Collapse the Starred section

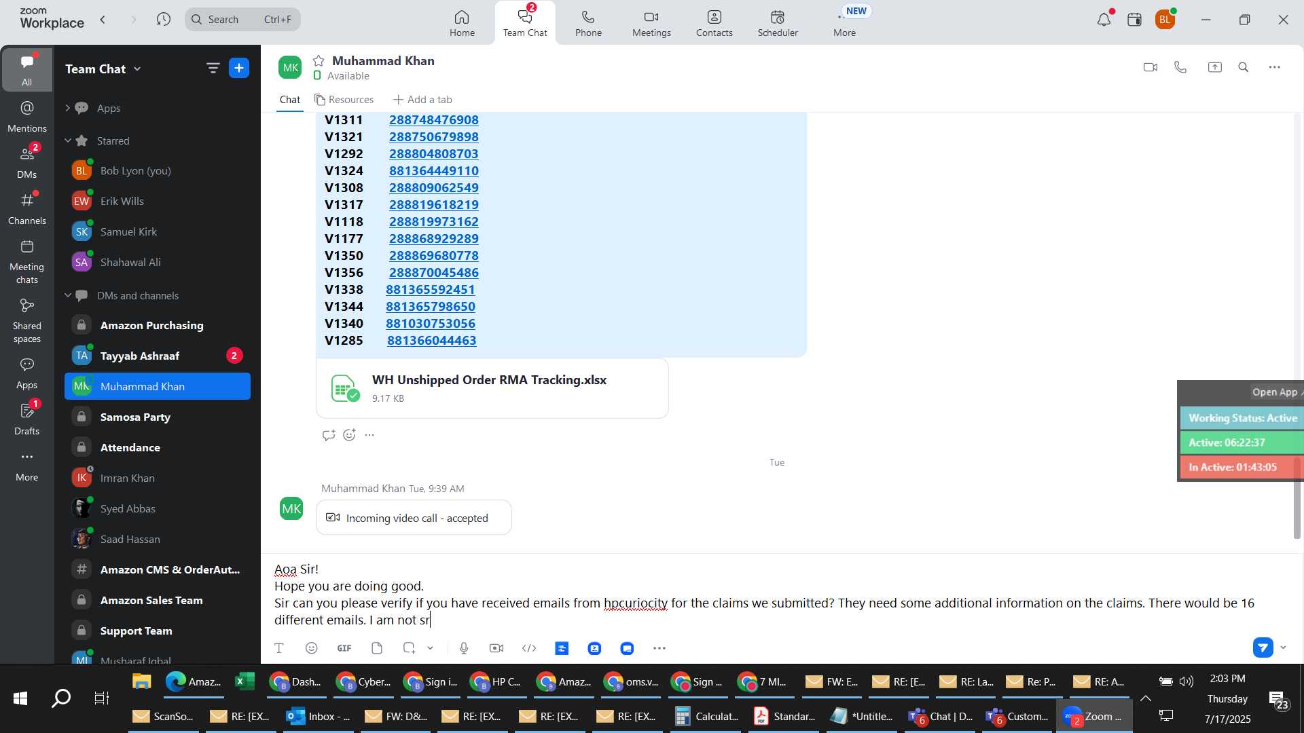[67, 140]
